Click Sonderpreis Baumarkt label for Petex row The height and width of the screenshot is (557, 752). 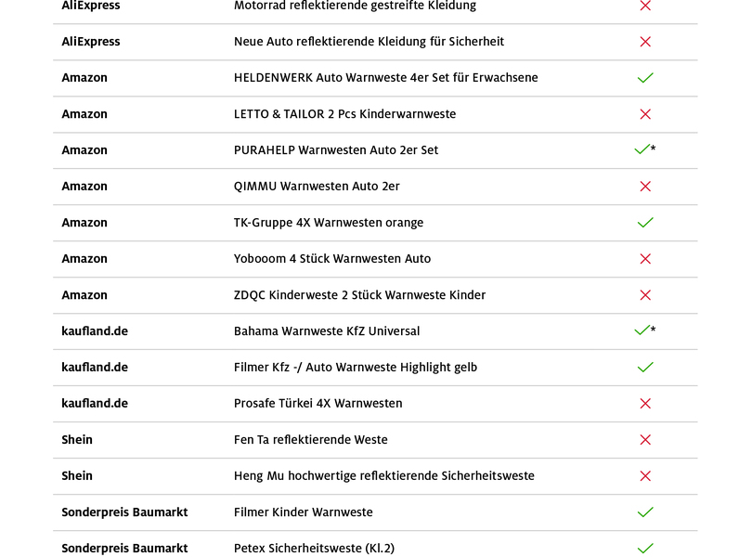click(124, 549)
